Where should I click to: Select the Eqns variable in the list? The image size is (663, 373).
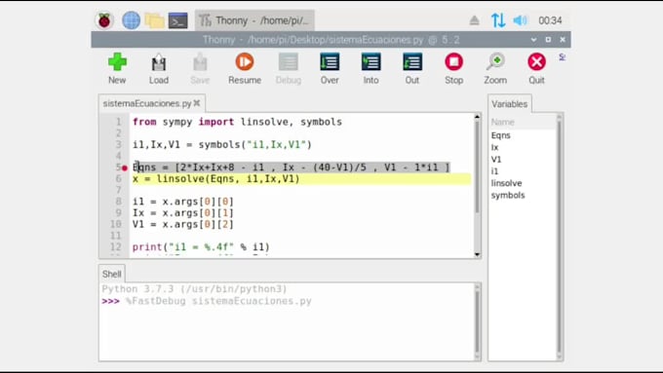500,135
